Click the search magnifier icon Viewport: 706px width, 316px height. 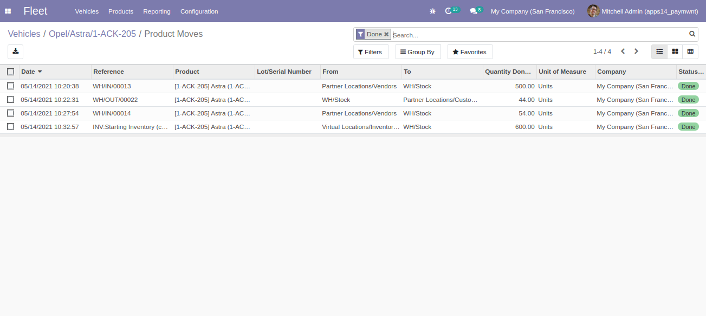coord(692,34)
